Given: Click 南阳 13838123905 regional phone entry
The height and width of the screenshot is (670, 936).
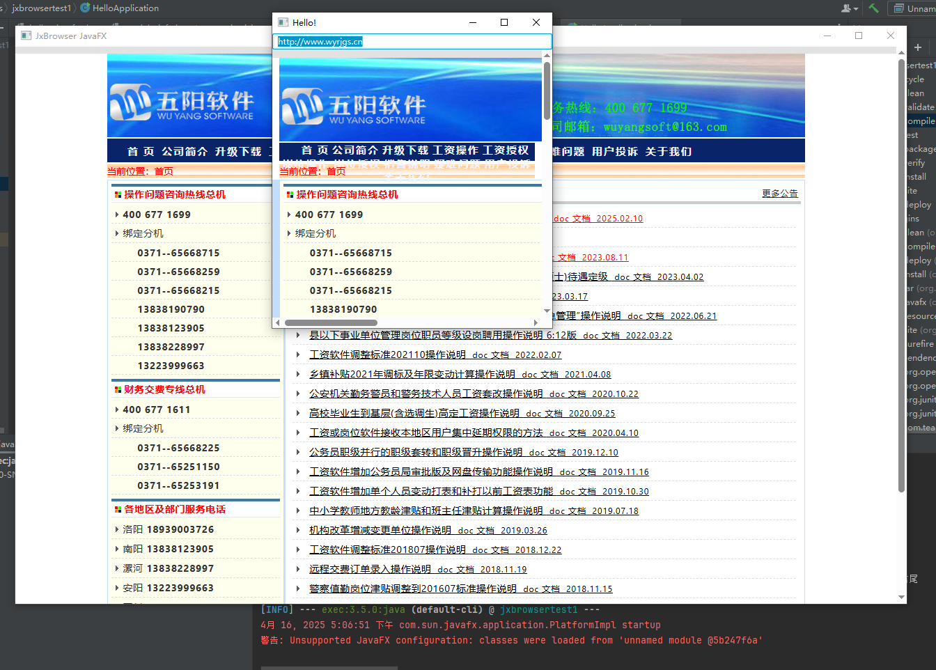Looking at the screenshot, I should [169, 549].
